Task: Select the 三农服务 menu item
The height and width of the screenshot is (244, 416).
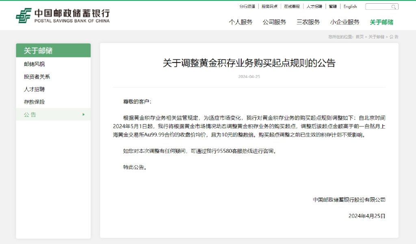Action: point(308,22)
